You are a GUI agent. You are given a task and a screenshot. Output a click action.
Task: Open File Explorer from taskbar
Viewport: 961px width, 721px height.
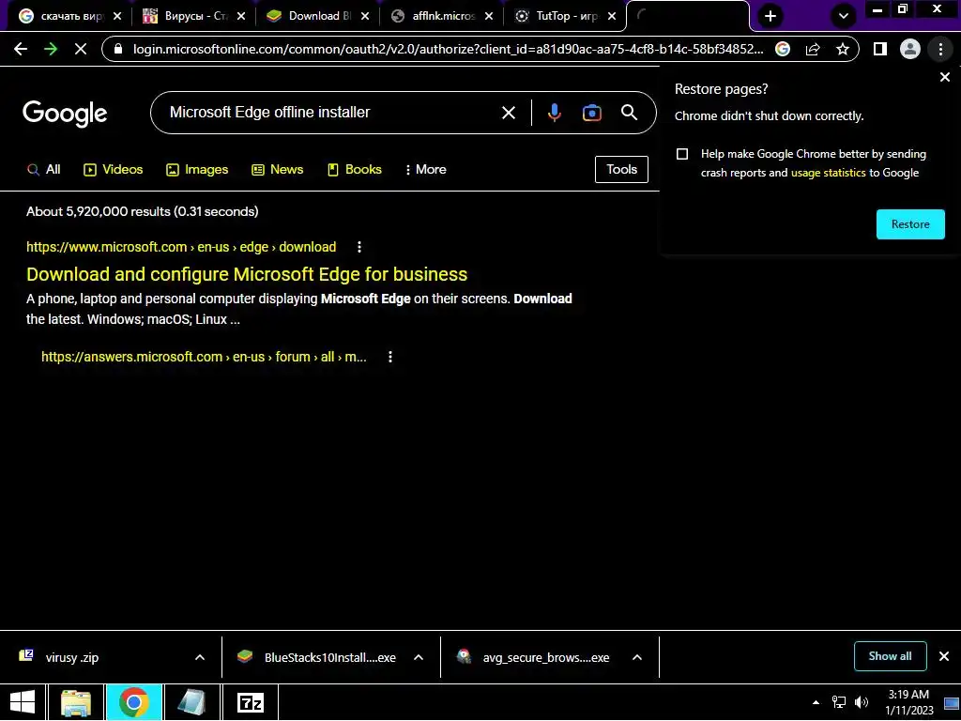coord(76,702)
